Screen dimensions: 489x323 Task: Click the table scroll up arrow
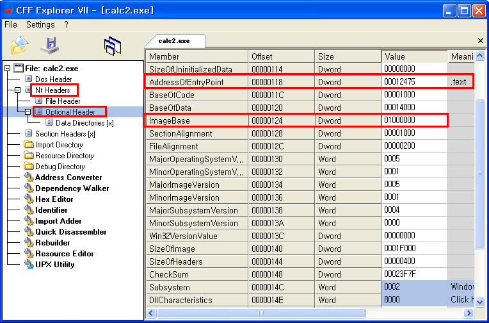pyautogui.click(x=479, y=56)
